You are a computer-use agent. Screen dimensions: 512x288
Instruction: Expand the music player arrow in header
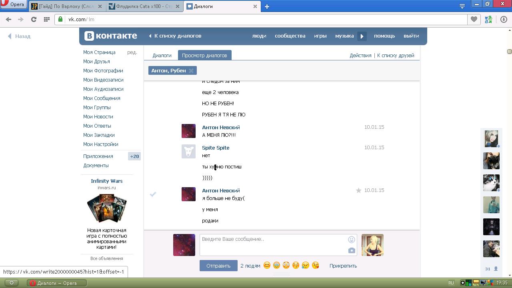[x=362, y=36]
